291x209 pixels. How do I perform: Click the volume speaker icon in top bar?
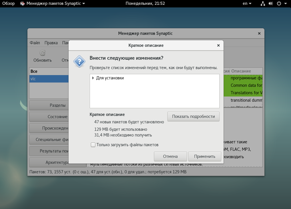[x=271, y=3]
